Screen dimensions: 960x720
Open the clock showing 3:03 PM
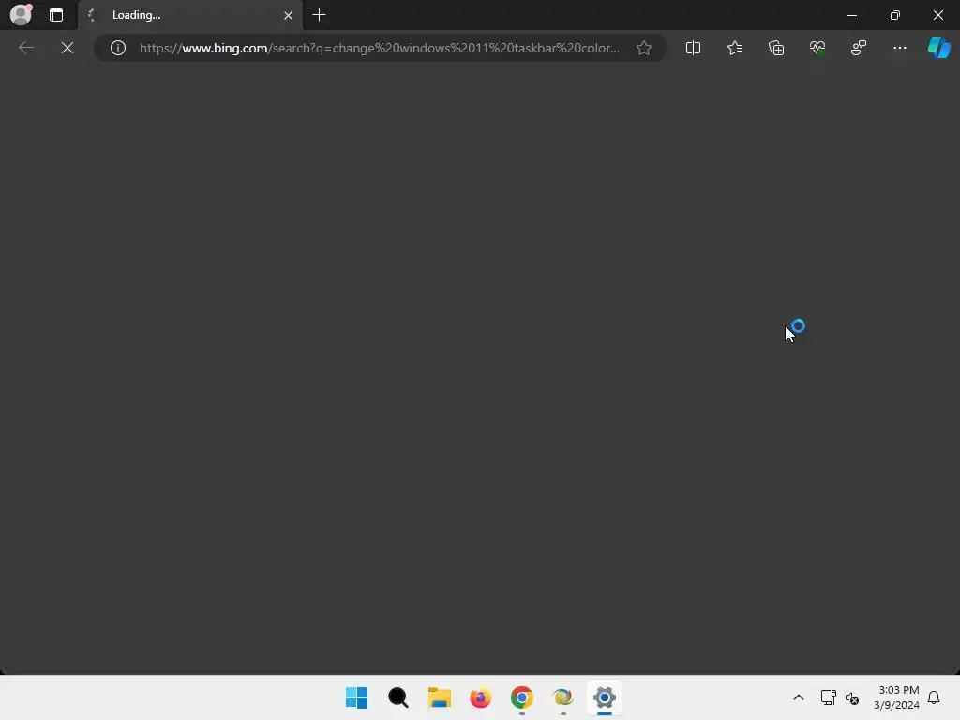point(898,697)
